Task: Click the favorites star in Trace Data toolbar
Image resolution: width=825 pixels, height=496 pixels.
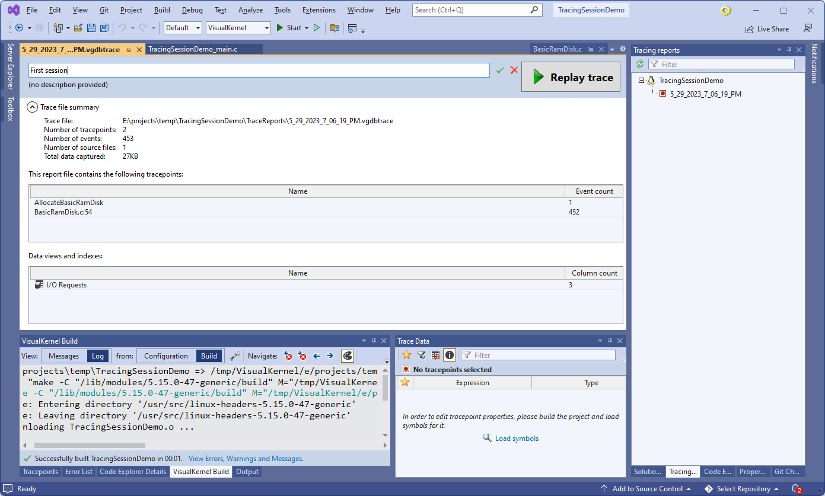Action: [406, 355]
